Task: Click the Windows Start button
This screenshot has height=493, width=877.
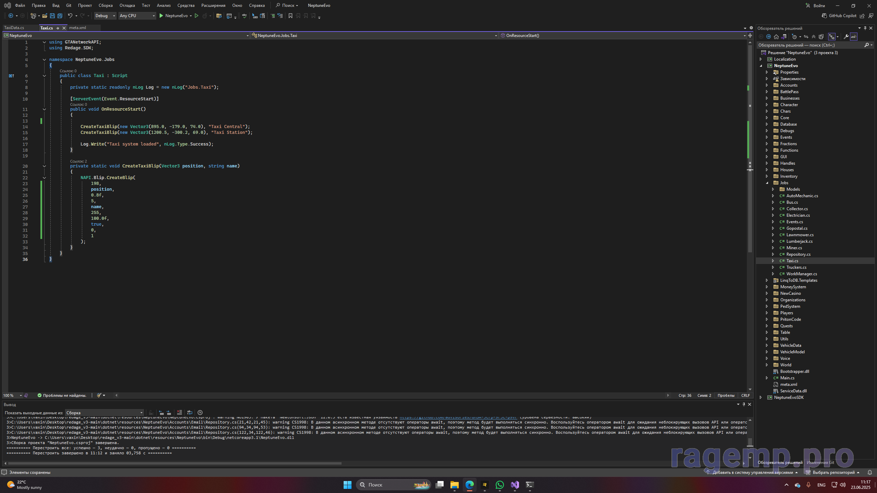Action: [x=347, y=485]
